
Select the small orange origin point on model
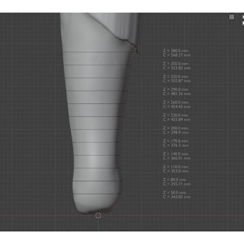98,52
